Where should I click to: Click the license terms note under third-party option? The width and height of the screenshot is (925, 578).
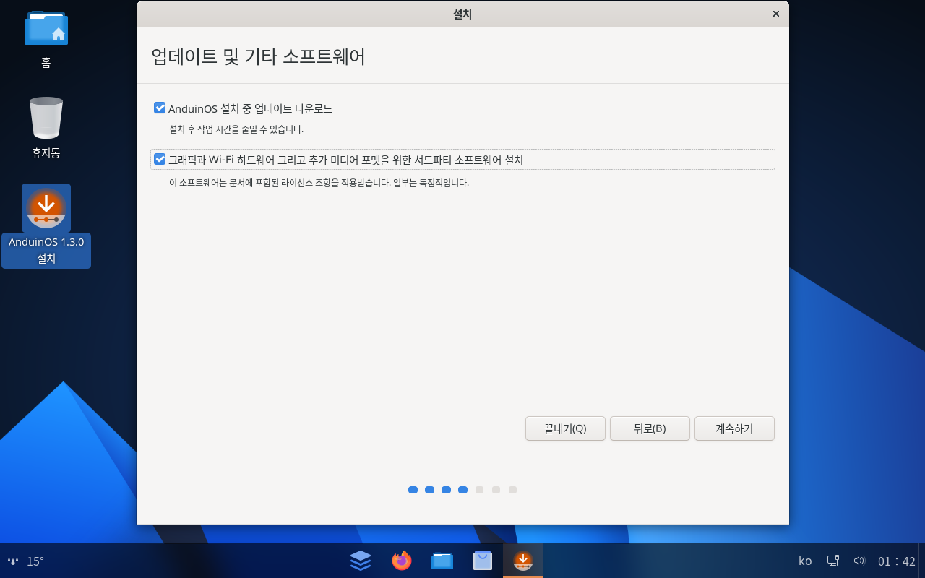tap(319, 184)
